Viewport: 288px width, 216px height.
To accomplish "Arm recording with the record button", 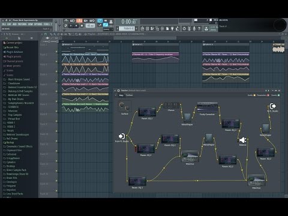I will click(x=82, y=26).
